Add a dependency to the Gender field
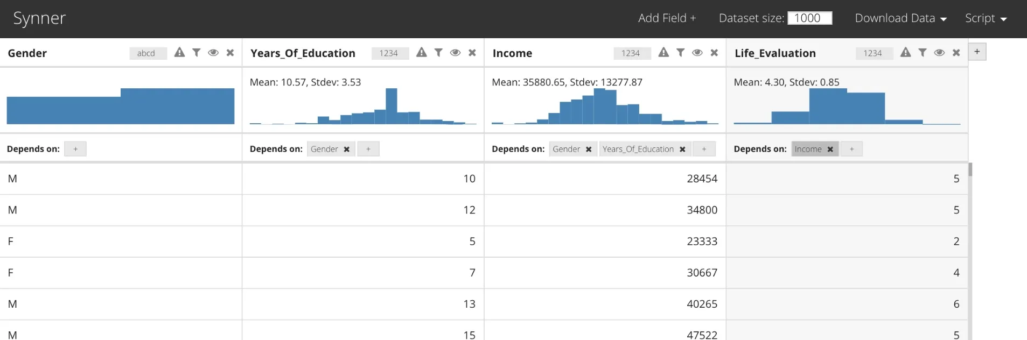 tap(75, 149)
